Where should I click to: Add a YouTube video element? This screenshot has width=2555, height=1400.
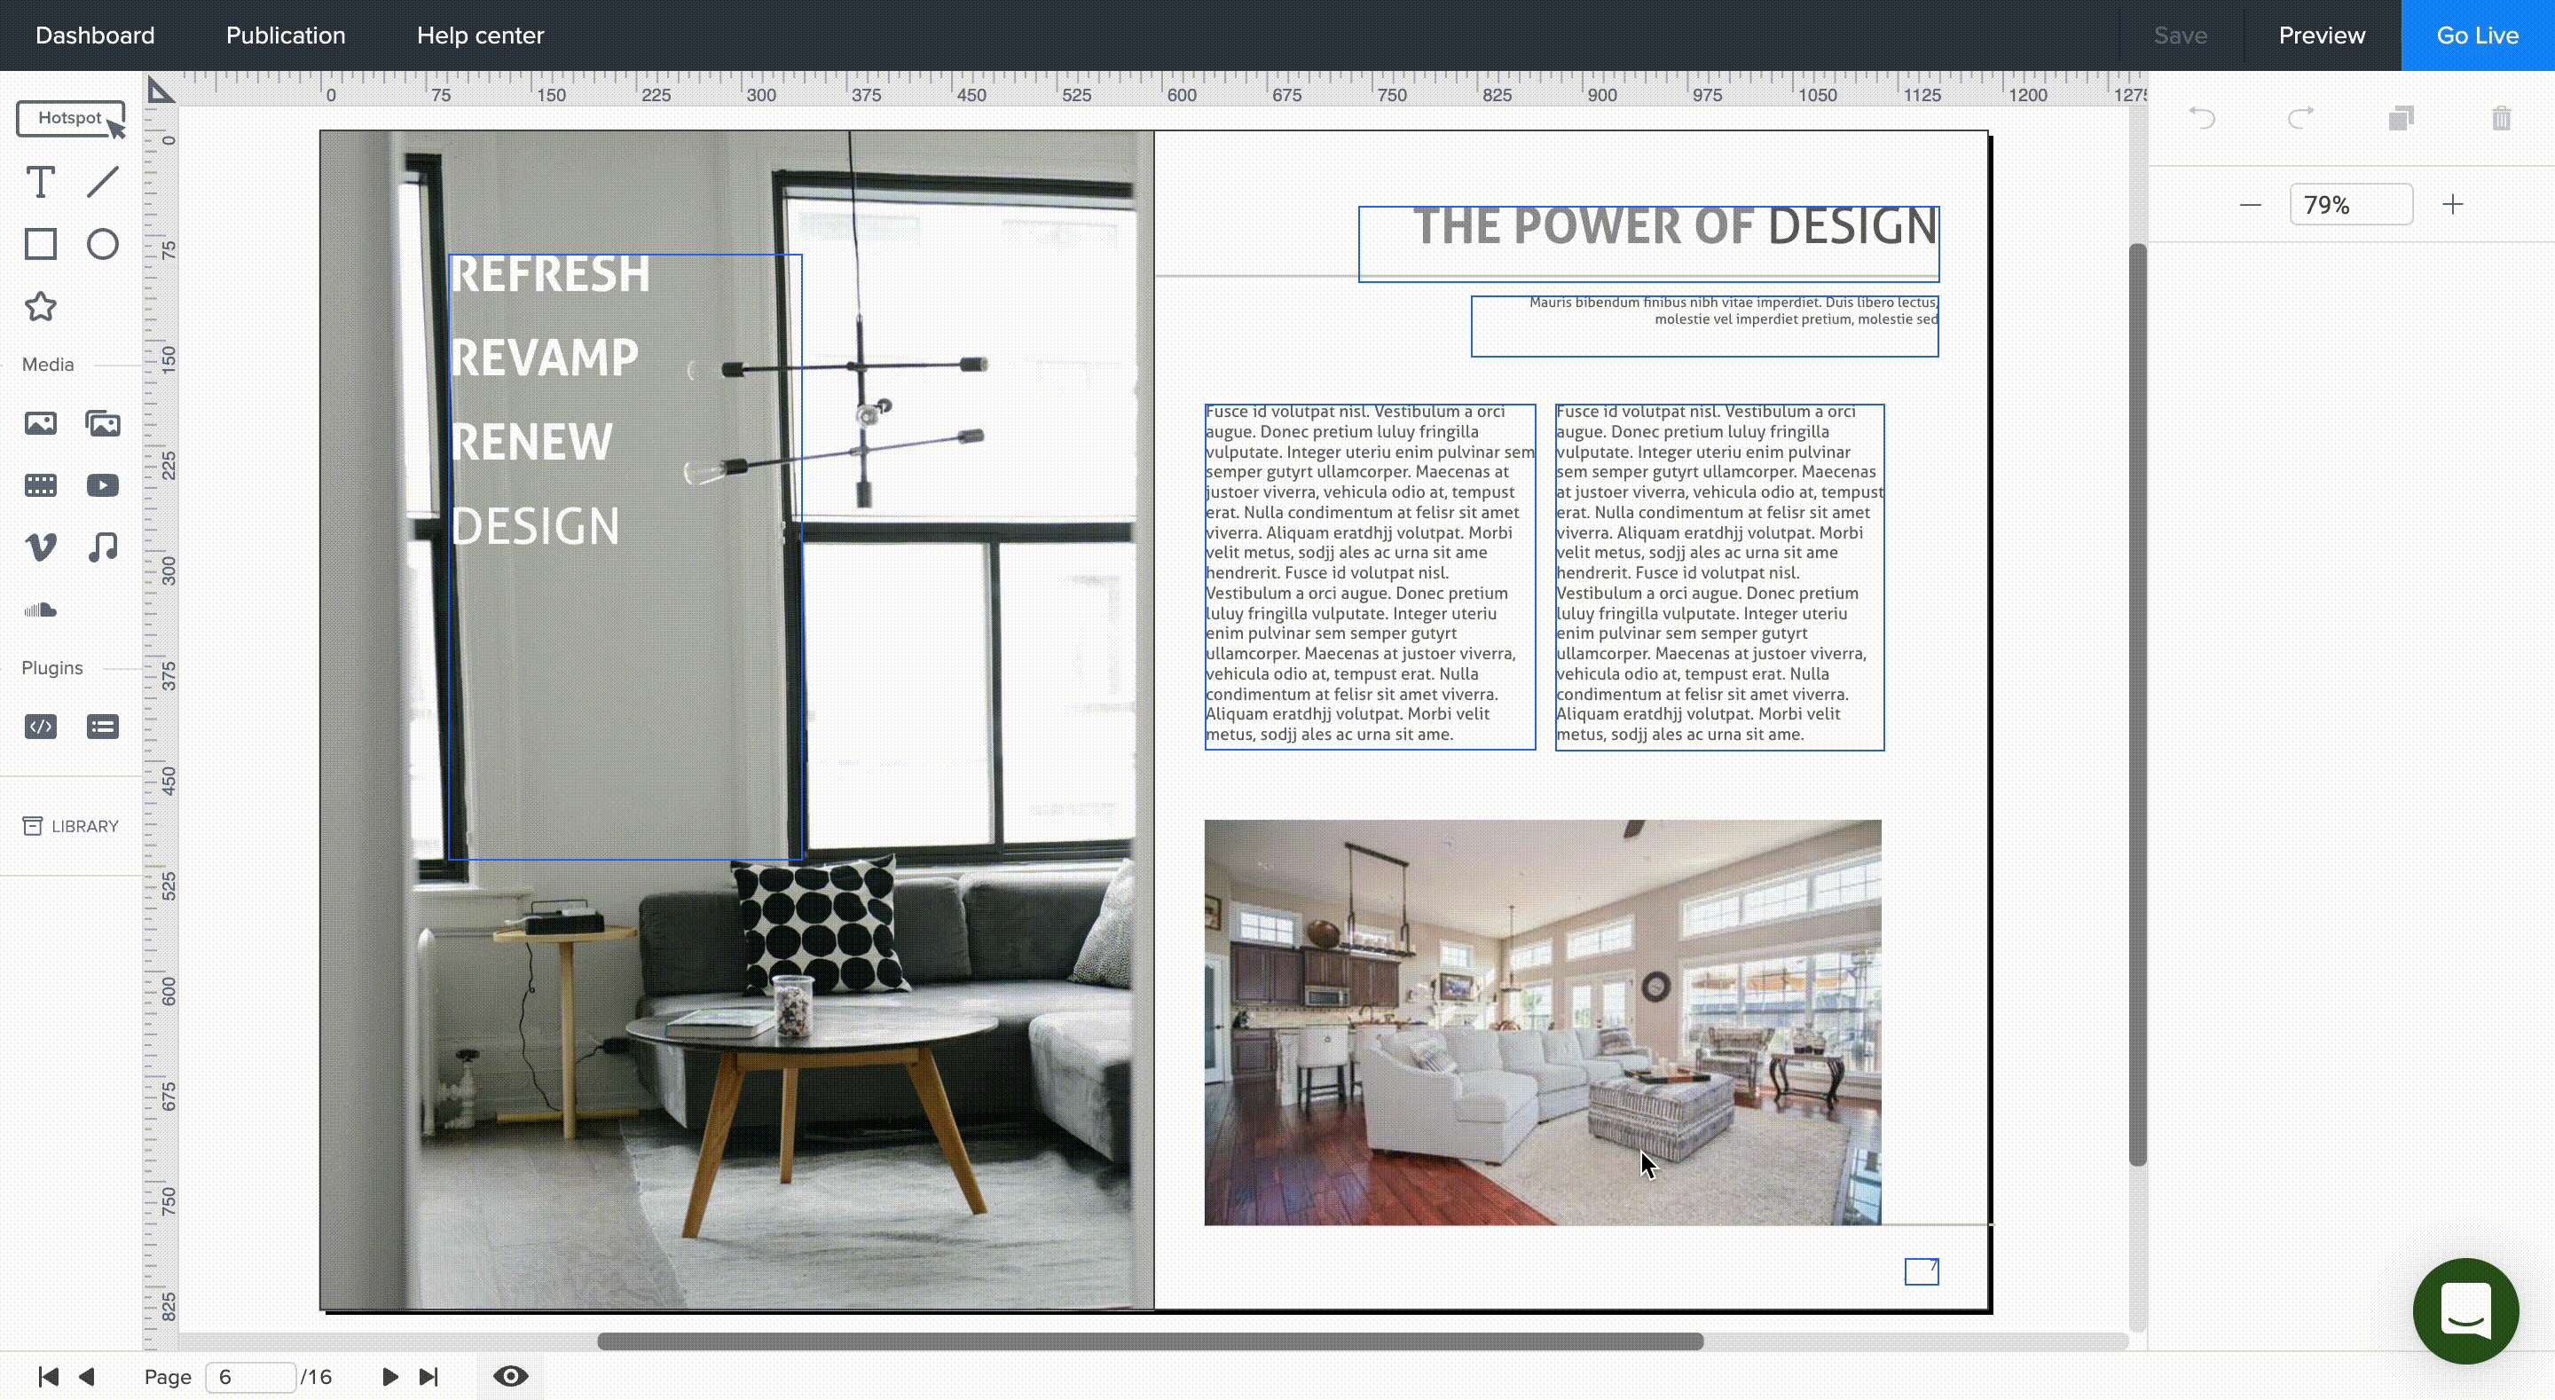tap(102, 485)
